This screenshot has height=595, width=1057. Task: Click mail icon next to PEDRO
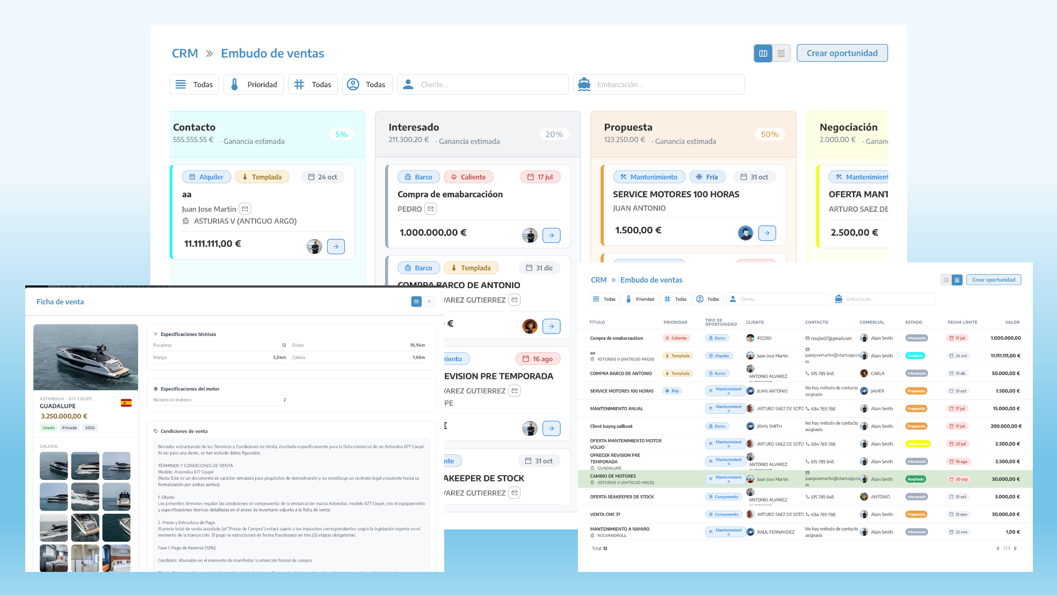click(431, 209)
